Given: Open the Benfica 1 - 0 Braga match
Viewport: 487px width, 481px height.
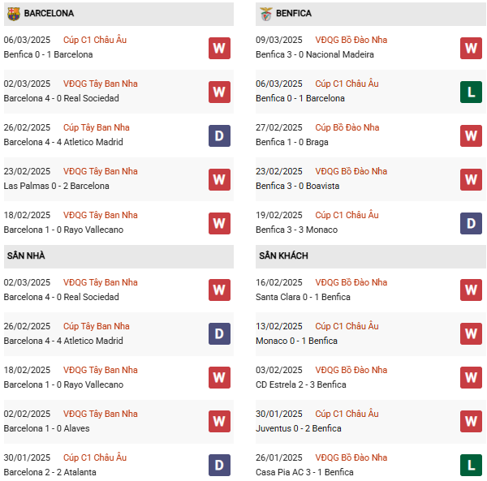Looking at the screenshot, I should coord(291,142).
